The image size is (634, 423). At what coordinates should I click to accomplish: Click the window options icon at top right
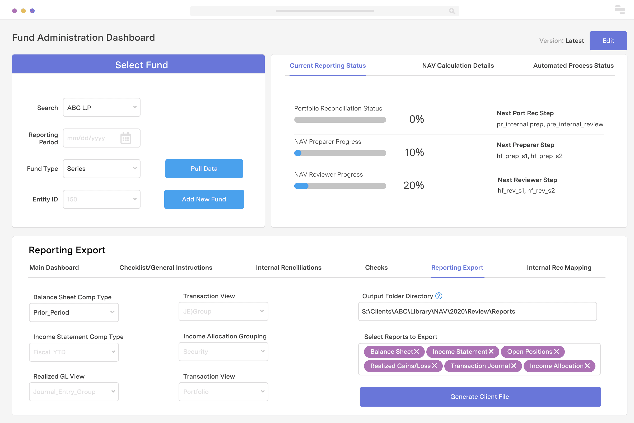click(620, 10)
